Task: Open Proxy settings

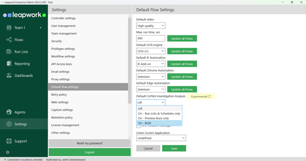Action: 88,79
